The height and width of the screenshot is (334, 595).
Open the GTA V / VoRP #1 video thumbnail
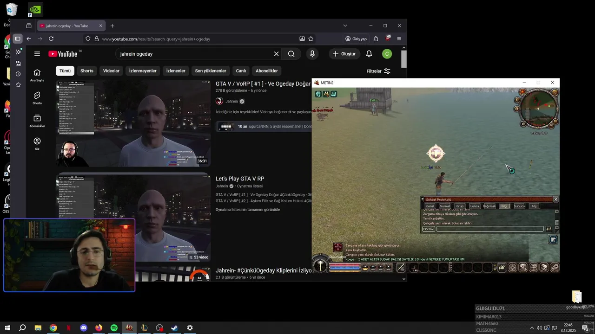[x=133, y=123]
